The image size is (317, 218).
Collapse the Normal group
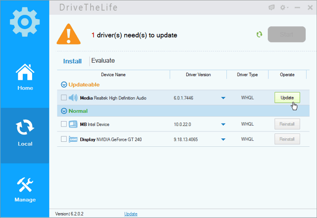[64, 111]
